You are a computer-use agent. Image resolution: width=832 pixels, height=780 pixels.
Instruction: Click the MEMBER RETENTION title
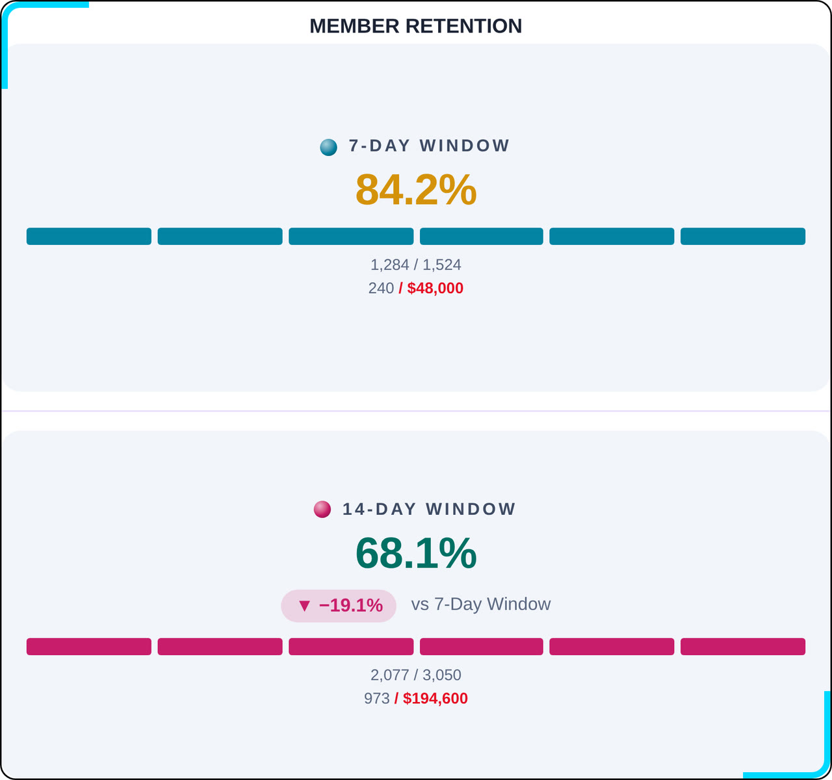[x=416, y=26]
